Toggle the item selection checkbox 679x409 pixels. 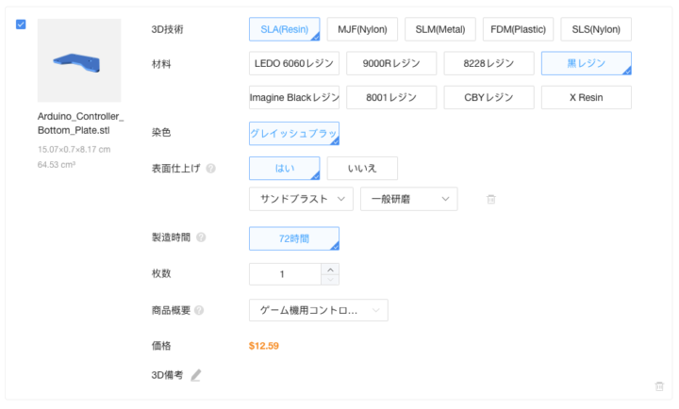tap(22, 24)
